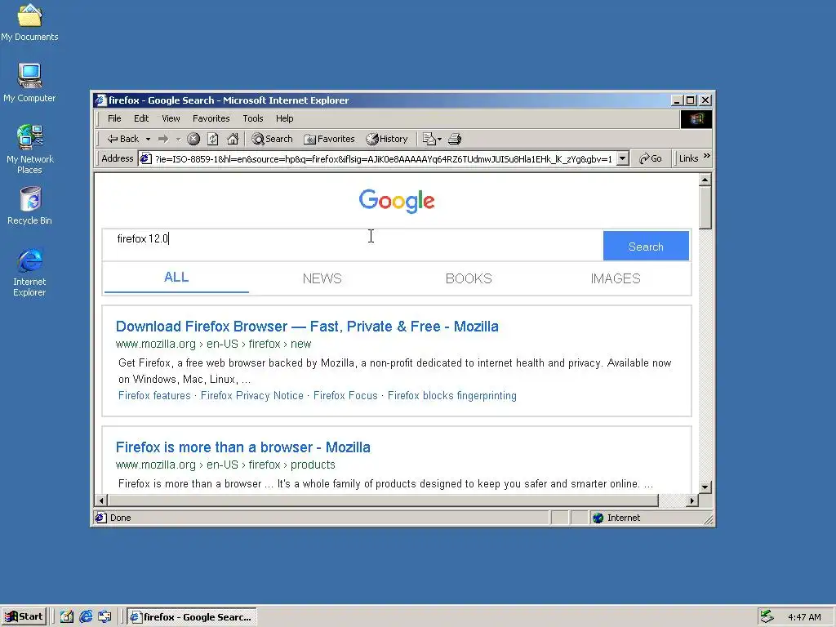The image size is (836, 627).
Task: Switch to the BOOKS tab
Action: (469, 279)
